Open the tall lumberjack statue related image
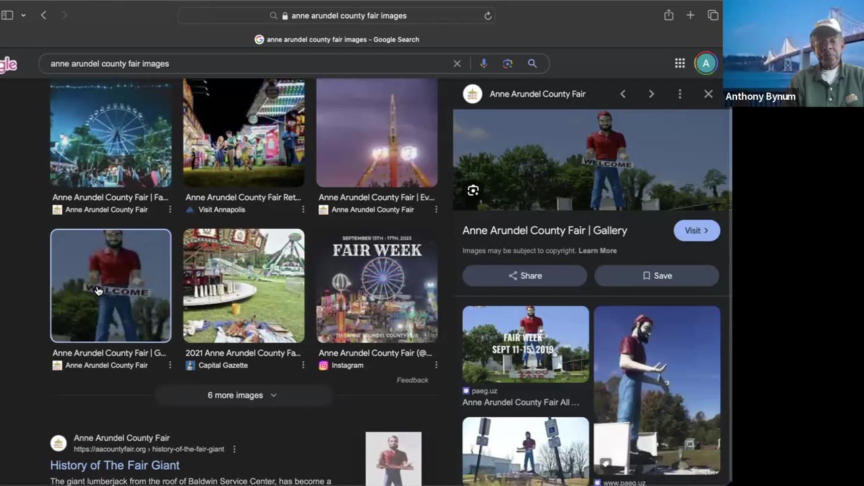The height and width of the screenshot is (486, 864). [x=657, y=390]
